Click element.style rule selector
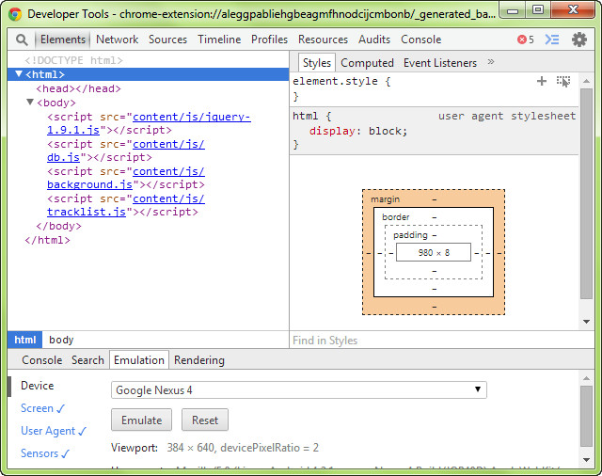 click(x=335, y=82)
